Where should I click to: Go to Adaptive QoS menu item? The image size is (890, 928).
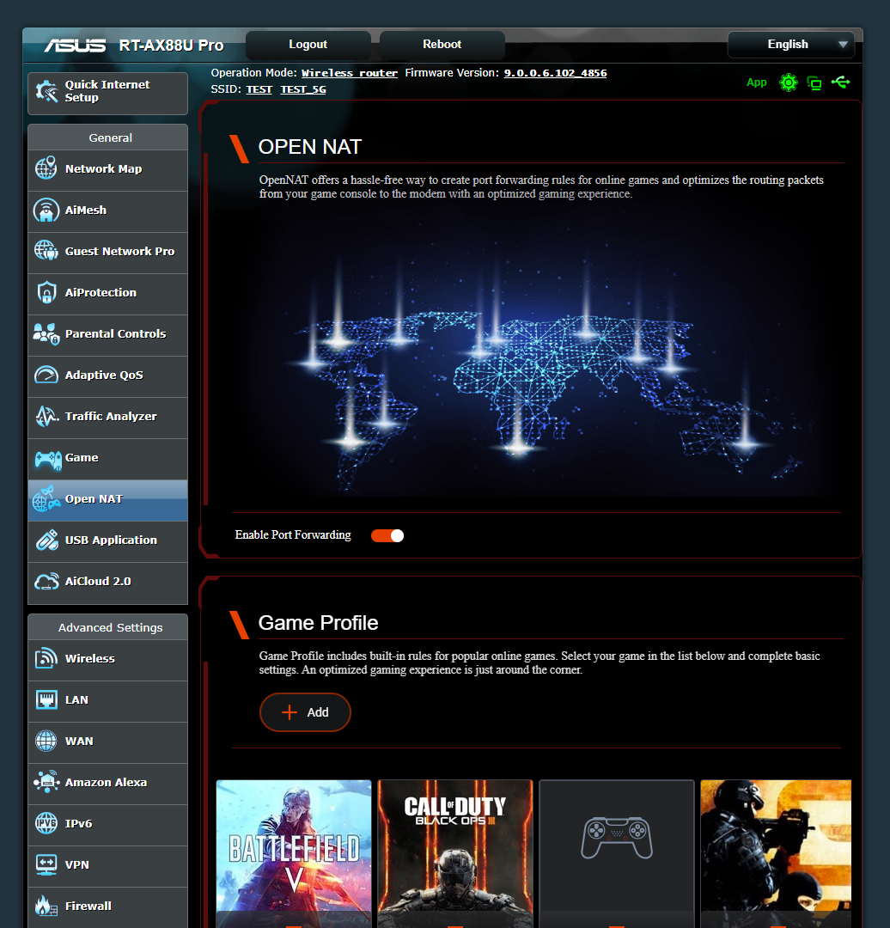107,376
